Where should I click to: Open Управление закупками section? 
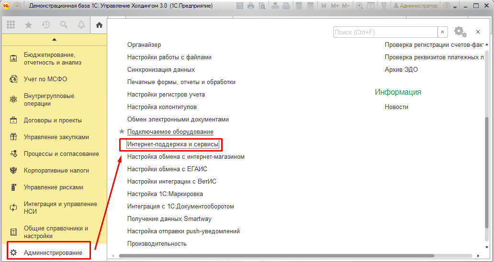54,137
